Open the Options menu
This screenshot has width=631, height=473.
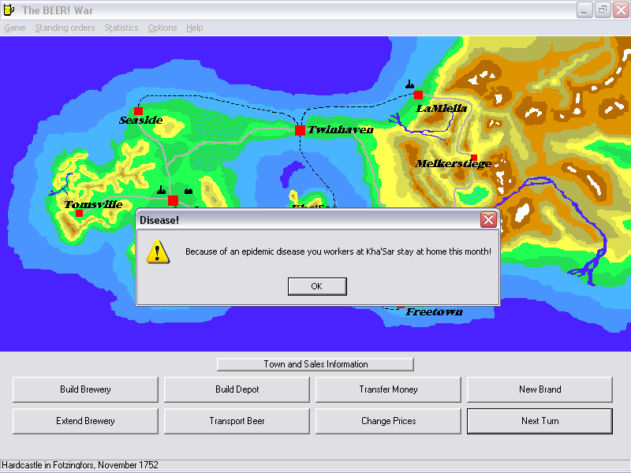click(162, 28)
